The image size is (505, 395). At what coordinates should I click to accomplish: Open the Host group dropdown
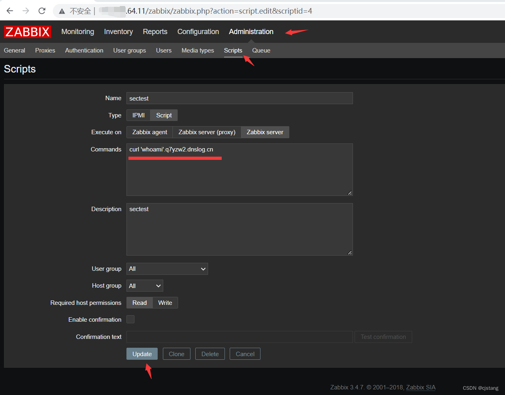pyautogui.click(x=144, y=286)
